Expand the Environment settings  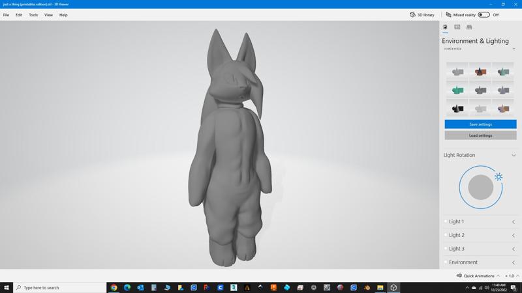514,262
